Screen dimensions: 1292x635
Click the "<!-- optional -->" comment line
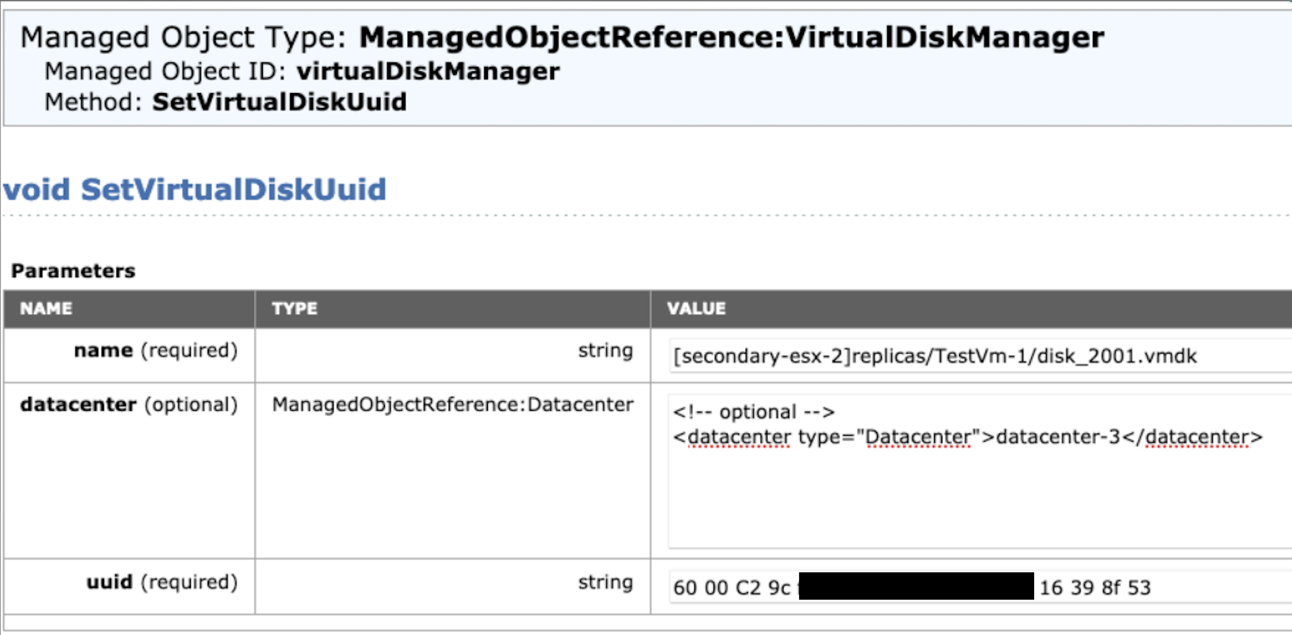click(x=754, y=412)
